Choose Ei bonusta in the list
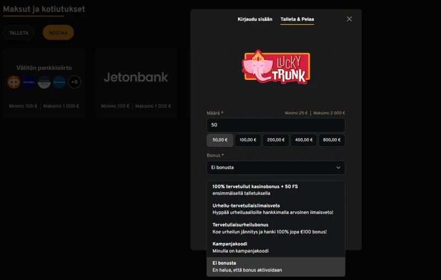441x280 pixels. (x=276, y=266)
